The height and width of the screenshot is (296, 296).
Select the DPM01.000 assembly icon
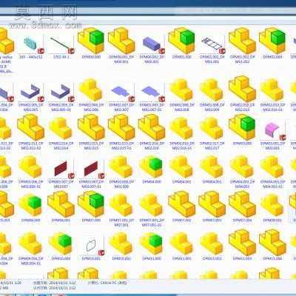click(x=182, y=41)
